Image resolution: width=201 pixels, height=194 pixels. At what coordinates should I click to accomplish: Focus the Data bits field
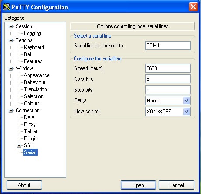(x=168, y=79)
